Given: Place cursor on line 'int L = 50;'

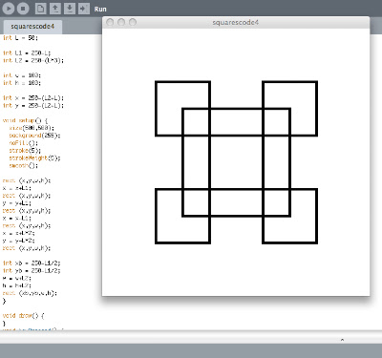Looking at the screenshot, I should [20, 38].
